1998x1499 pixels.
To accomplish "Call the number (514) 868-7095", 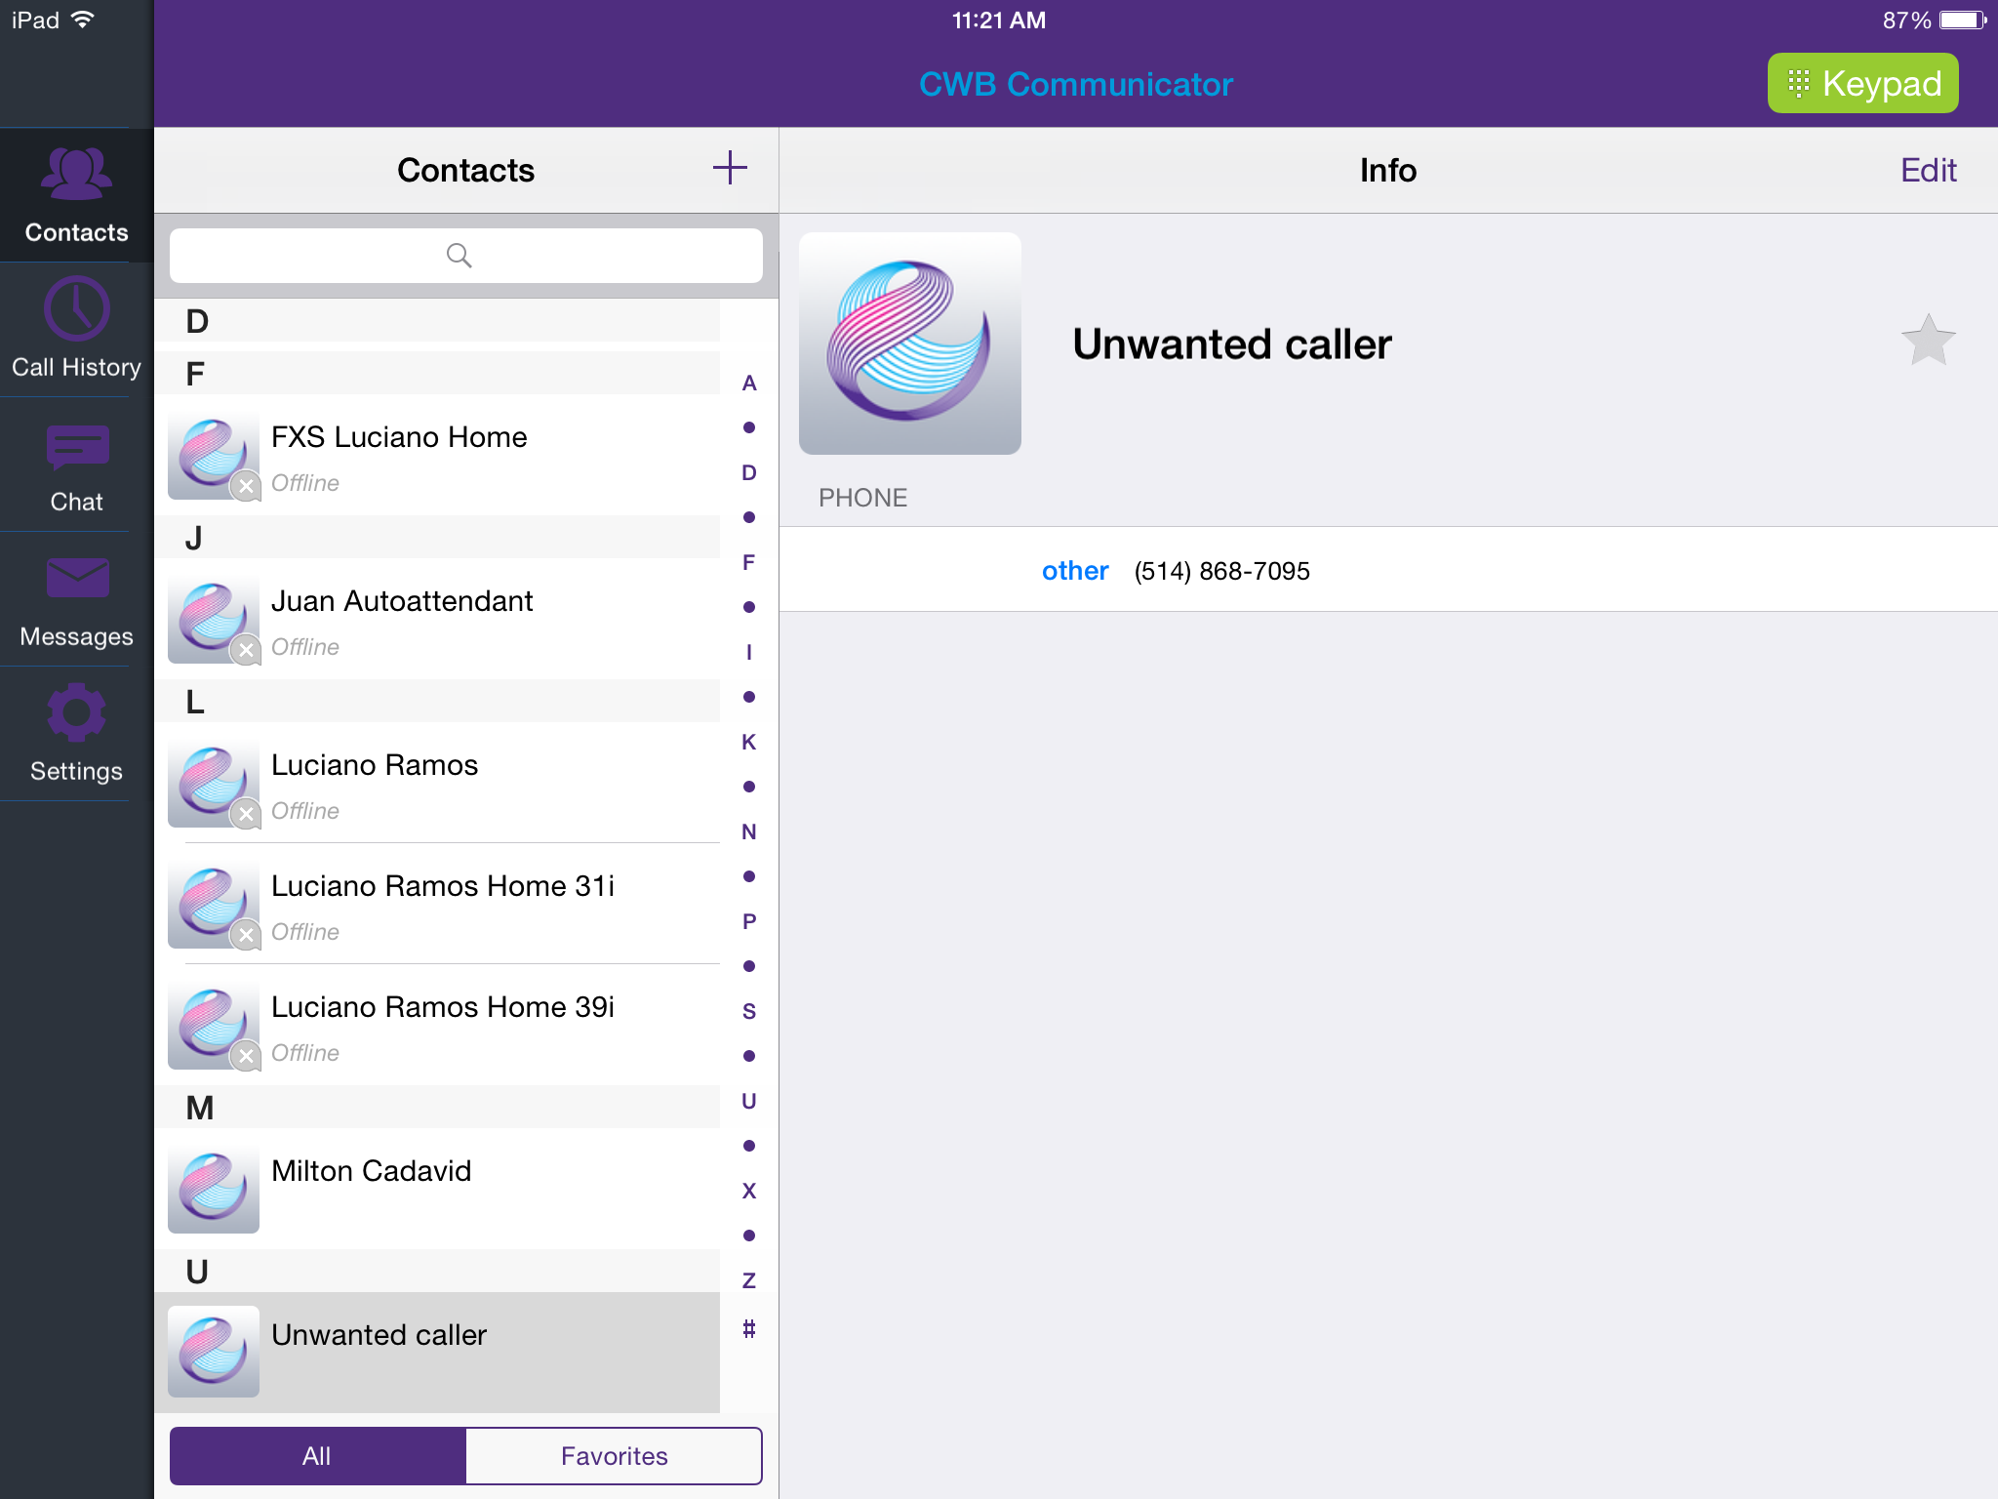I will 1221,571.
